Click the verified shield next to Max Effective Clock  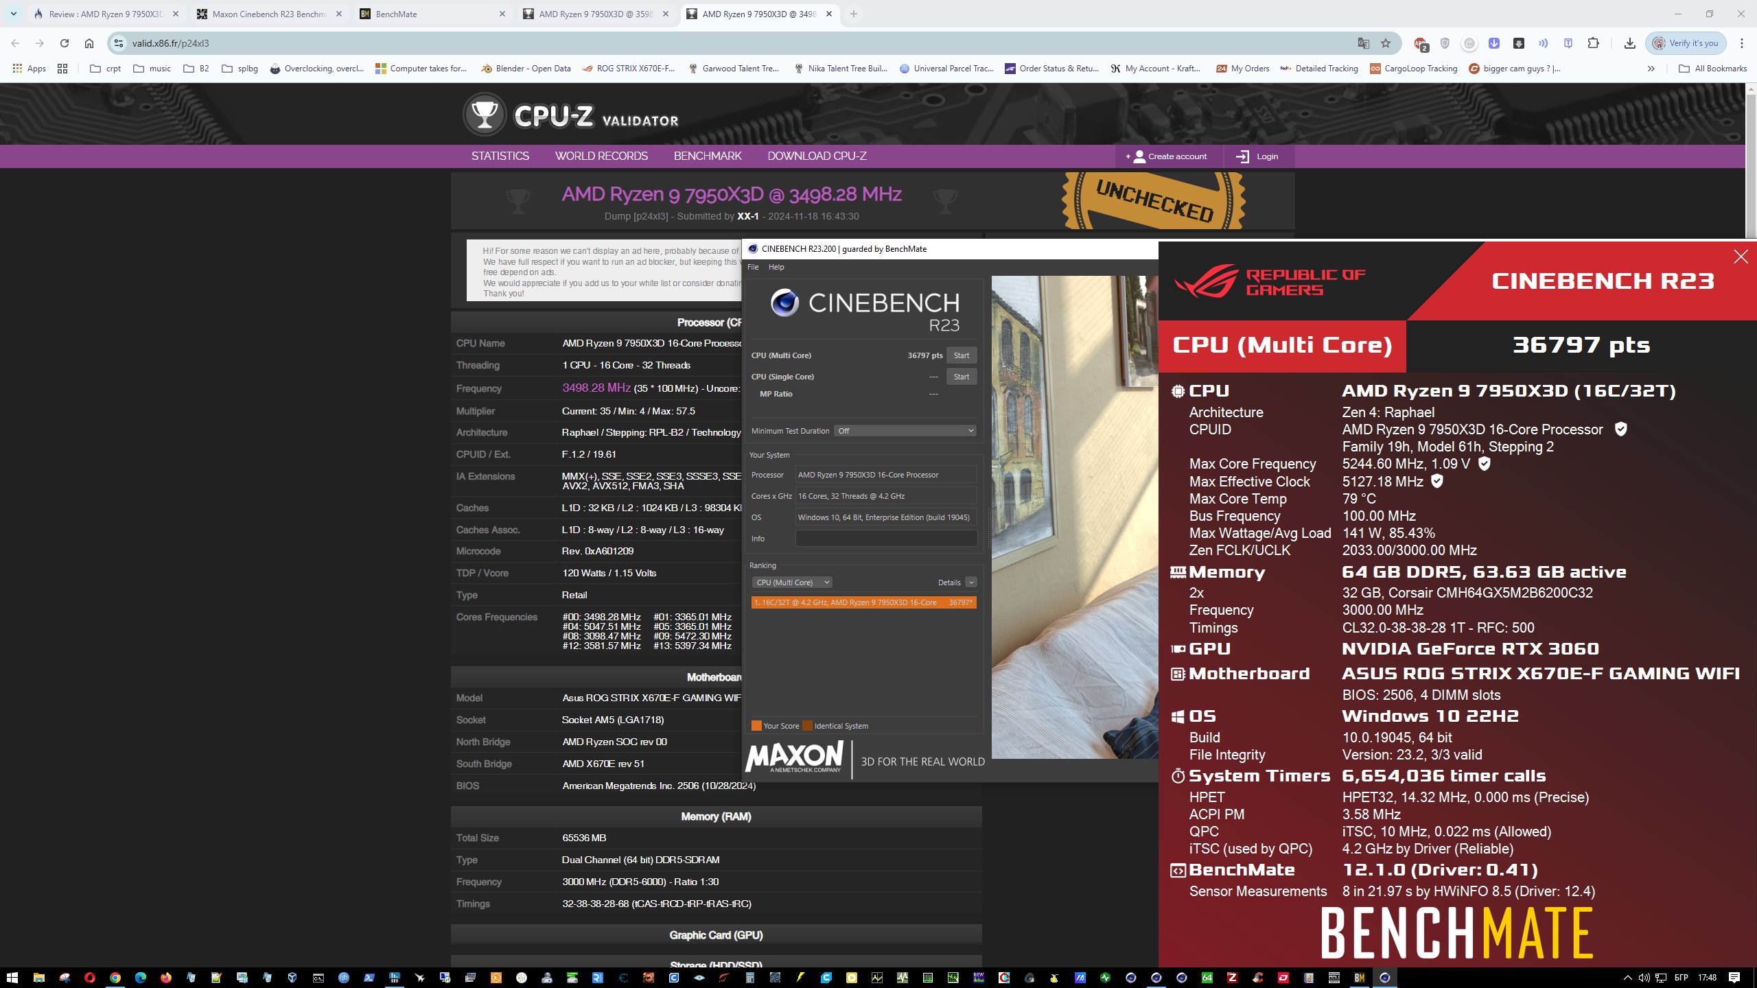tap(1437, 482)
